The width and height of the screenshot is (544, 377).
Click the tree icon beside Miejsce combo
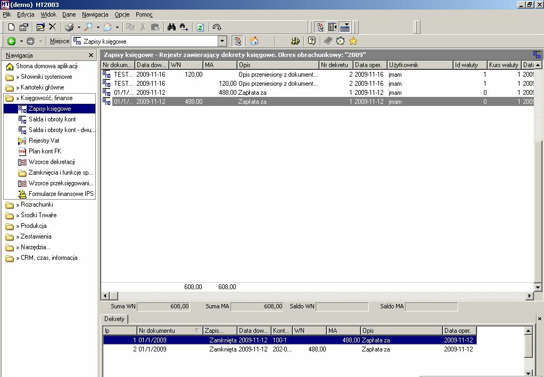[237, 42]
